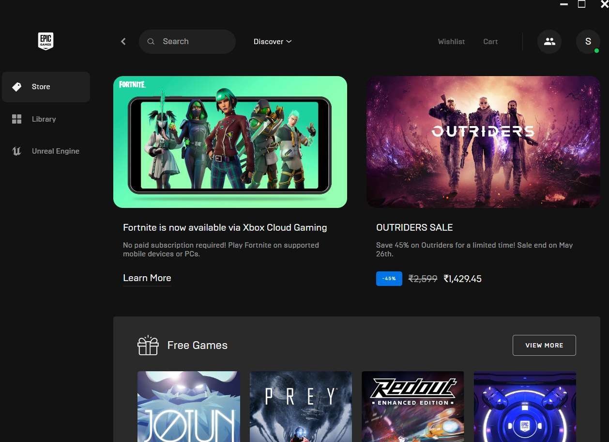Viewport: 609px width, 442px height.
Task: Open the friends list icon
Action: (549, 41)
